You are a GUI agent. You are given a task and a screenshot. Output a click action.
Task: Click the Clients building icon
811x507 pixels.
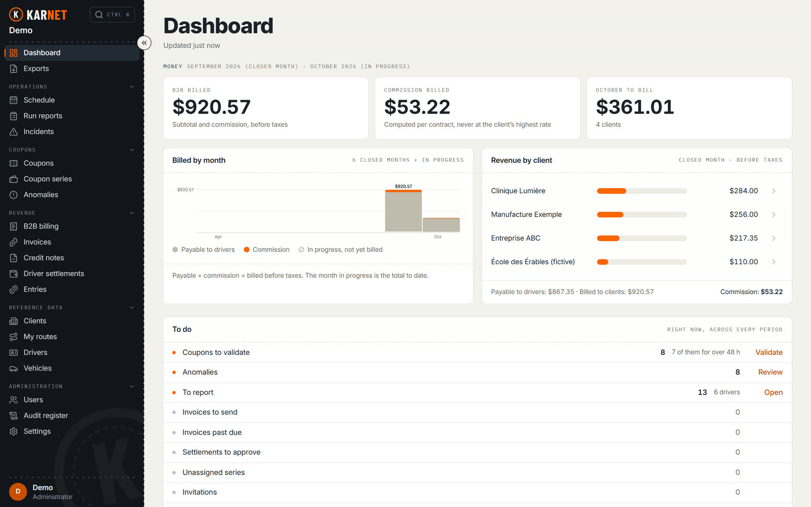pyautogui.click(x=14, y=321)
